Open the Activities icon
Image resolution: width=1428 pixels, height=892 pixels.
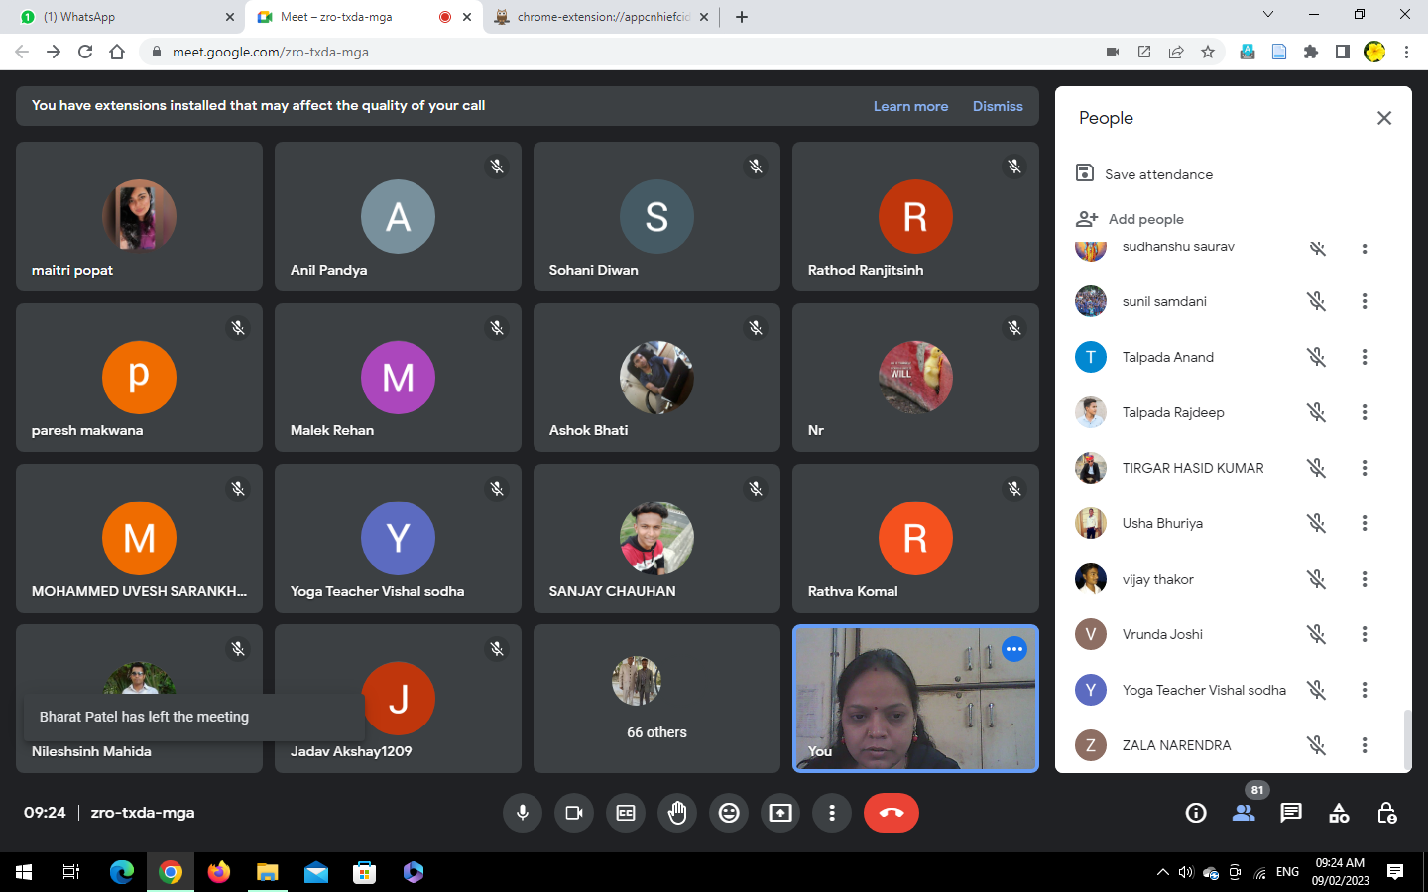[1339, 813]
